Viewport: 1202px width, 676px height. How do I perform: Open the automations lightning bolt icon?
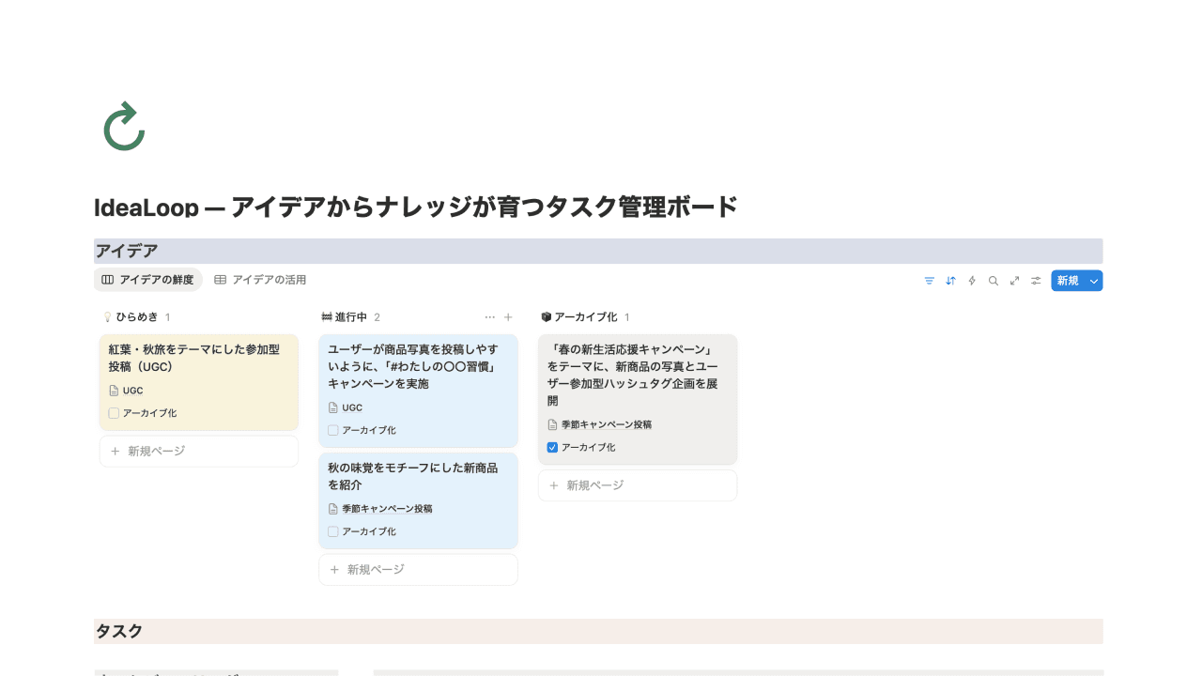pyautogui.click(x=972, y=281)
